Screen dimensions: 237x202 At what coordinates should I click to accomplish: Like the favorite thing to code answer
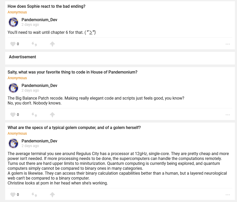13,115
